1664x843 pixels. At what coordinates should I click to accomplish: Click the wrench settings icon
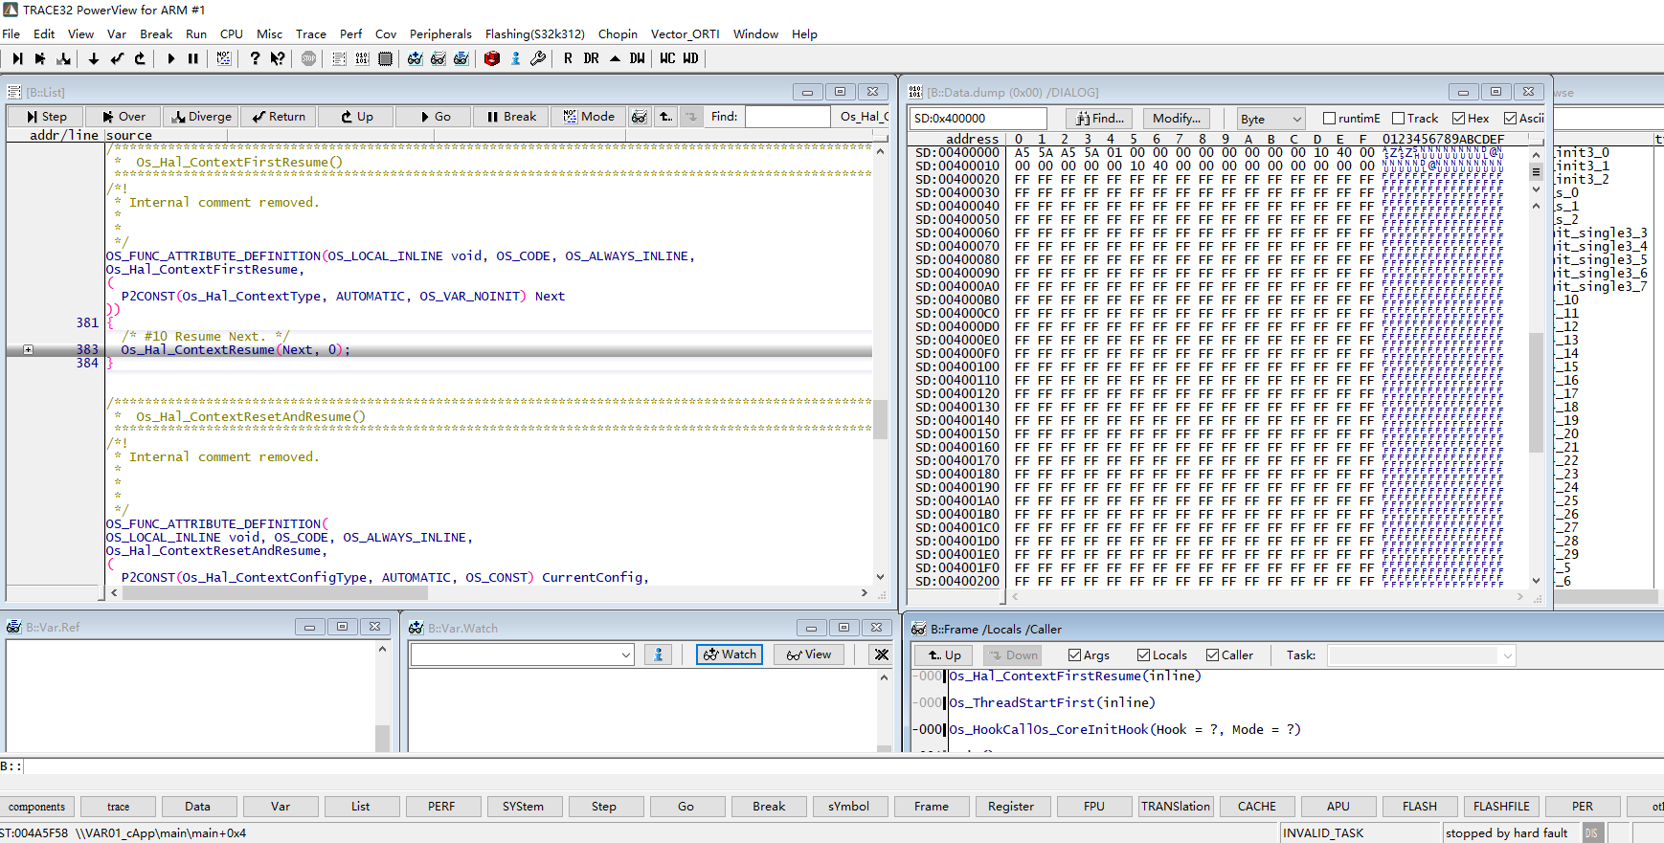[538, 58]
